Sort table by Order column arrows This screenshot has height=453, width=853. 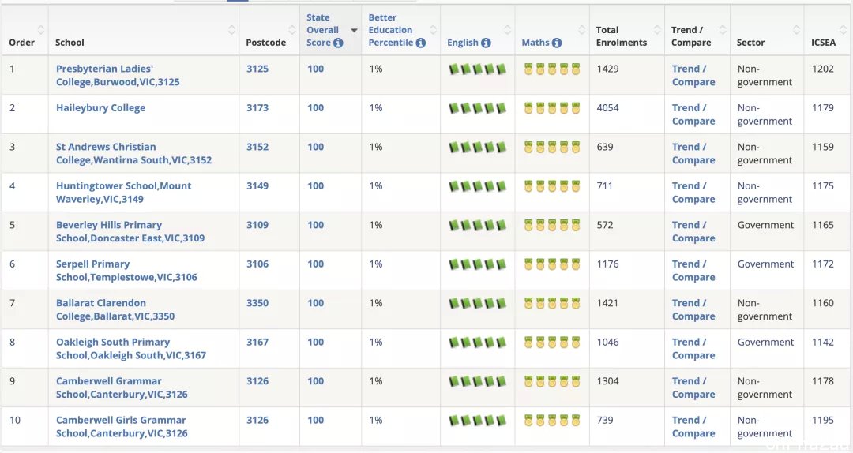(x=41, y=30)
